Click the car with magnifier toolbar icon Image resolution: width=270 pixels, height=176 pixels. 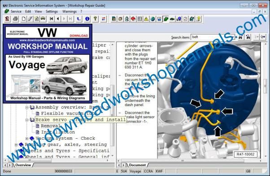pos(179,18)
